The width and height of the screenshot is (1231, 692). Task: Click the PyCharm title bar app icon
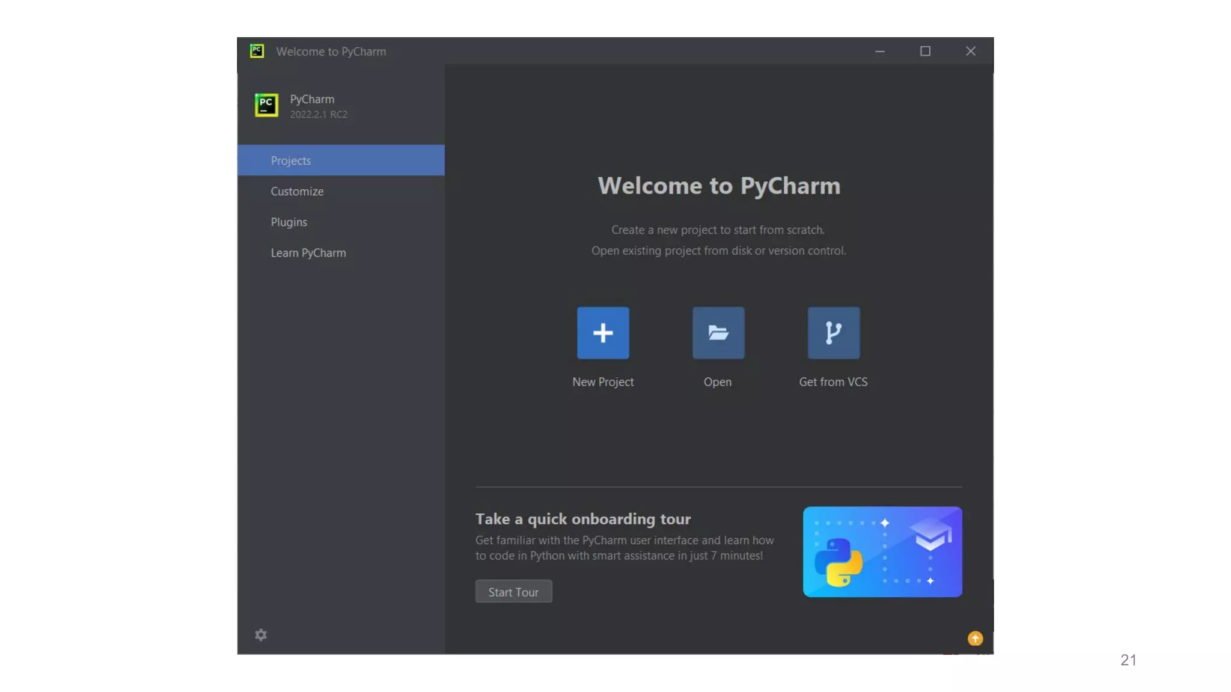(257, 51)
